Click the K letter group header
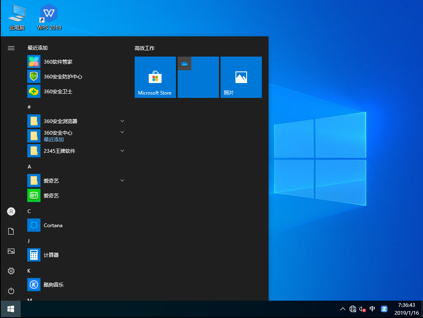423x318 pixels. 29,271
